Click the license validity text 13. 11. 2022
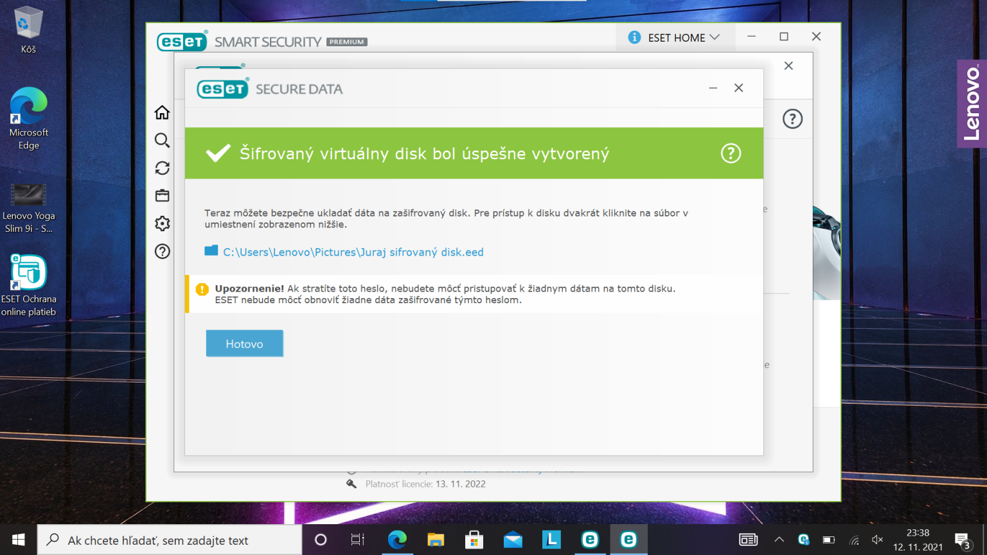987x555 pixels. click(460, 484)
